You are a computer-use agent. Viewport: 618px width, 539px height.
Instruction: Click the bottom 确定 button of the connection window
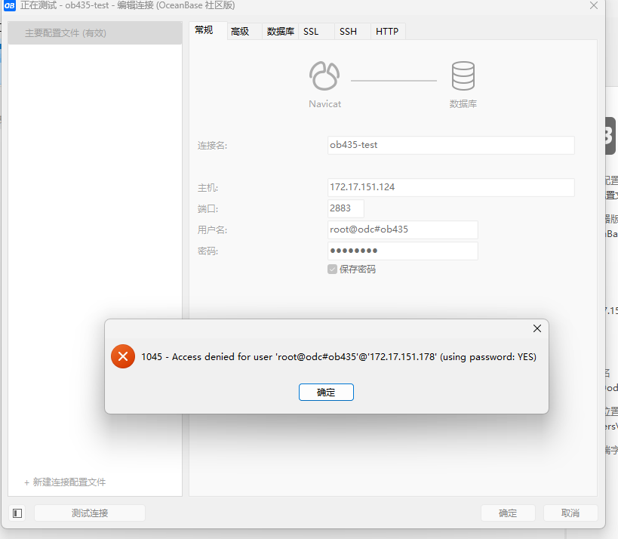508,513
